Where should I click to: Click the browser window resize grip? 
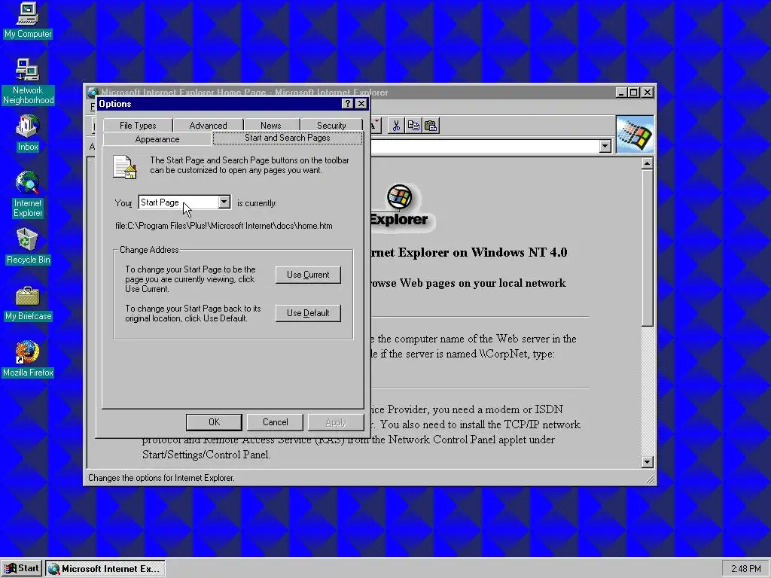pyautogui.click(x=650, y=479)
